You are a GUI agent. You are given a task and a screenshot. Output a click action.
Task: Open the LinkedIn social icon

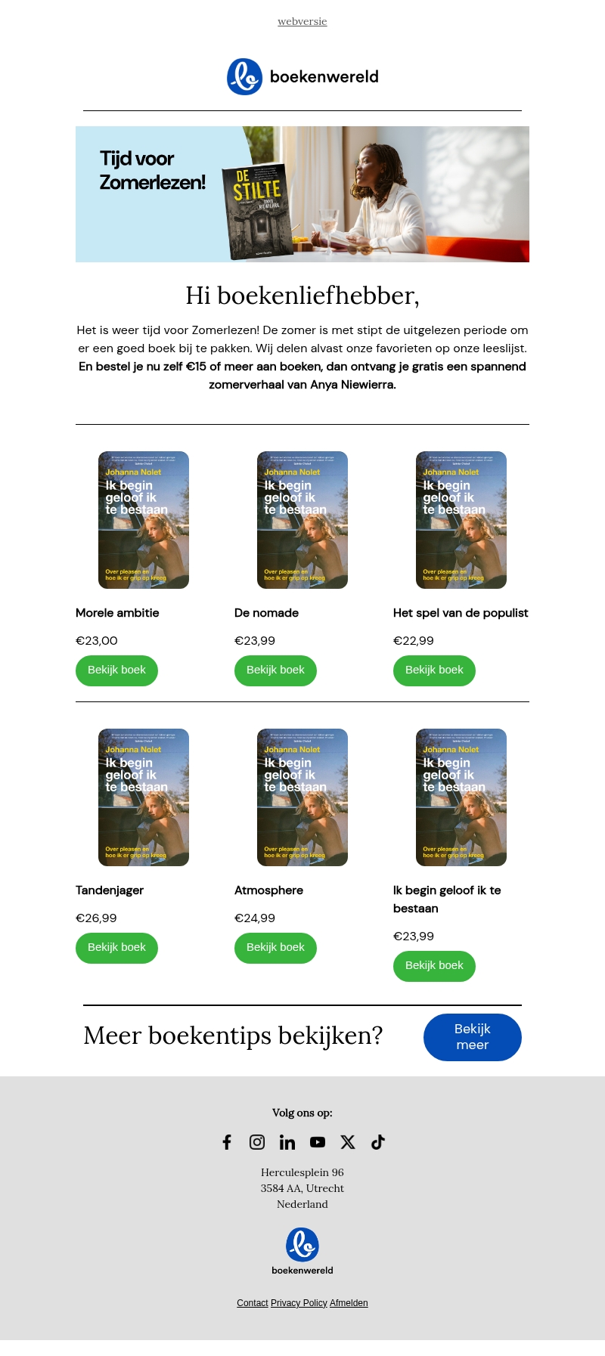[x=287, y=1142]
